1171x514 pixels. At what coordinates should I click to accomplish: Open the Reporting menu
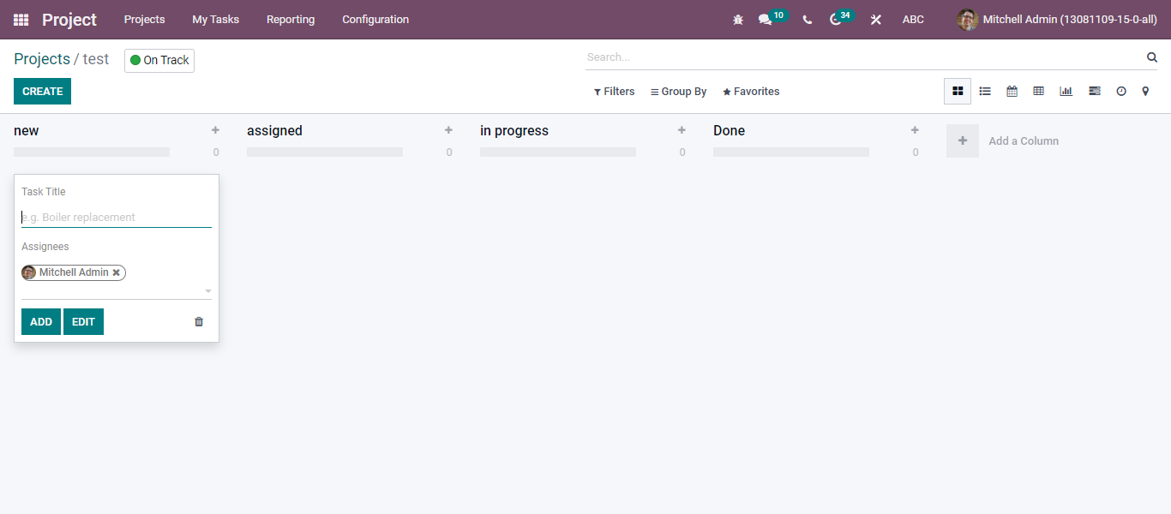[291, 19]
